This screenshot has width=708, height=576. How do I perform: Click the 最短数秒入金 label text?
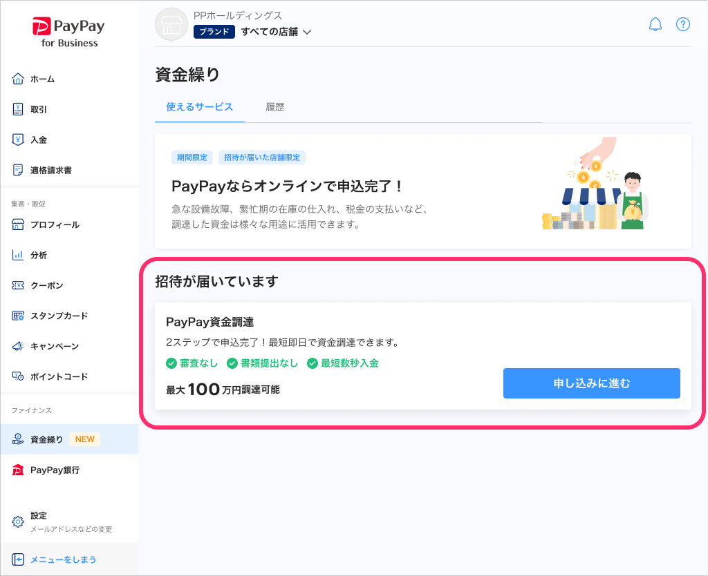pyautogui.click(x=349, y=363)
